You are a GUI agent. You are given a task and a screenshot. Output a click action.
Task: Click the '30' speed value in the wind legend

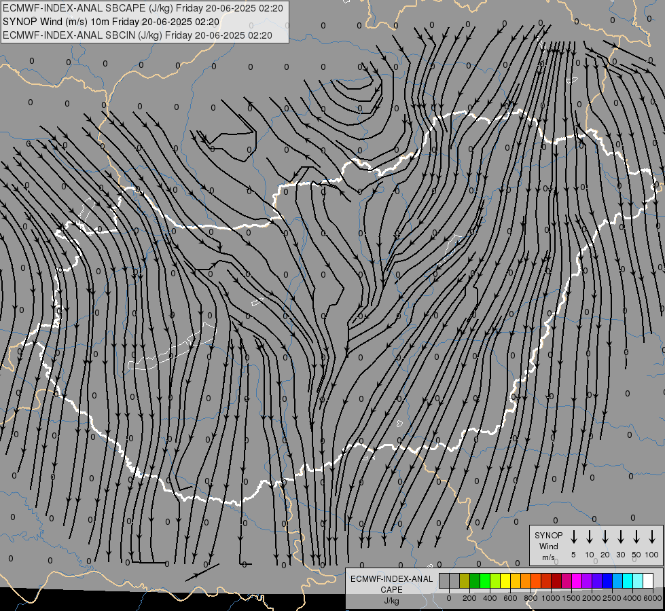[x=620, y=555]
